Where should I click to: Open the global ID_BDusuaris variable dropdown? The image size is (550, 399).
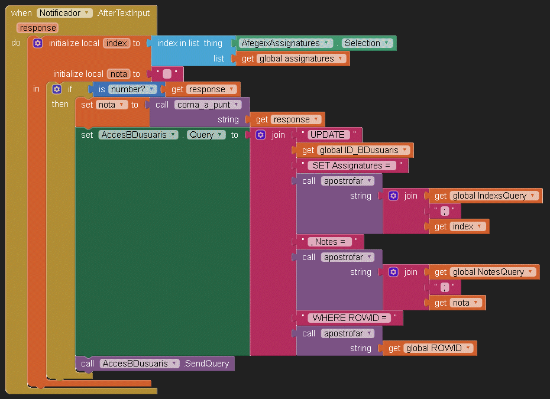point(404,150)
